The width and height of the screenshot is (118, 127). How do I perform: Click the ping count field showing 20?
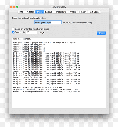[x=31, y=32]
